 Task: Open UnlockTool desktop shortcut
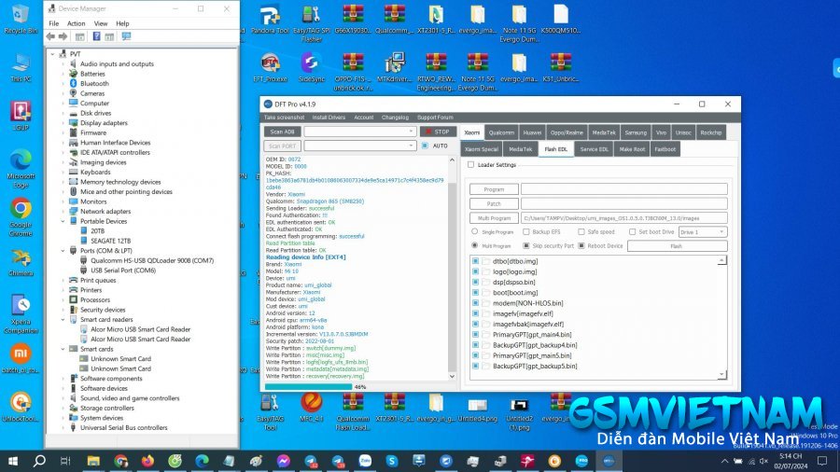tap(21, 408)
